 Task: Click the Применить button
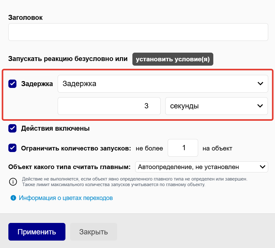pos(37,232)
